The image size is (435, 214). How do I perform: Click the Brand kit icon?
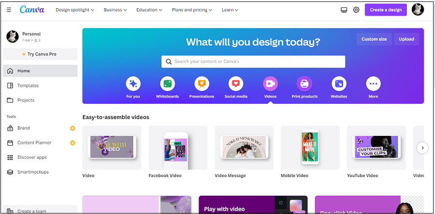[x=10, y=128]
